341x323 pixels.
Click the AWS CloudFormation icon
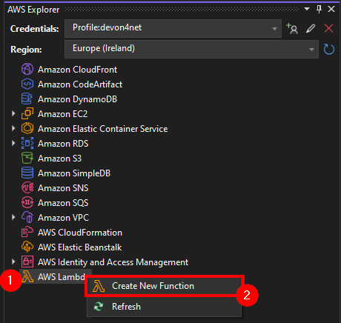click(x=27, y=232)
